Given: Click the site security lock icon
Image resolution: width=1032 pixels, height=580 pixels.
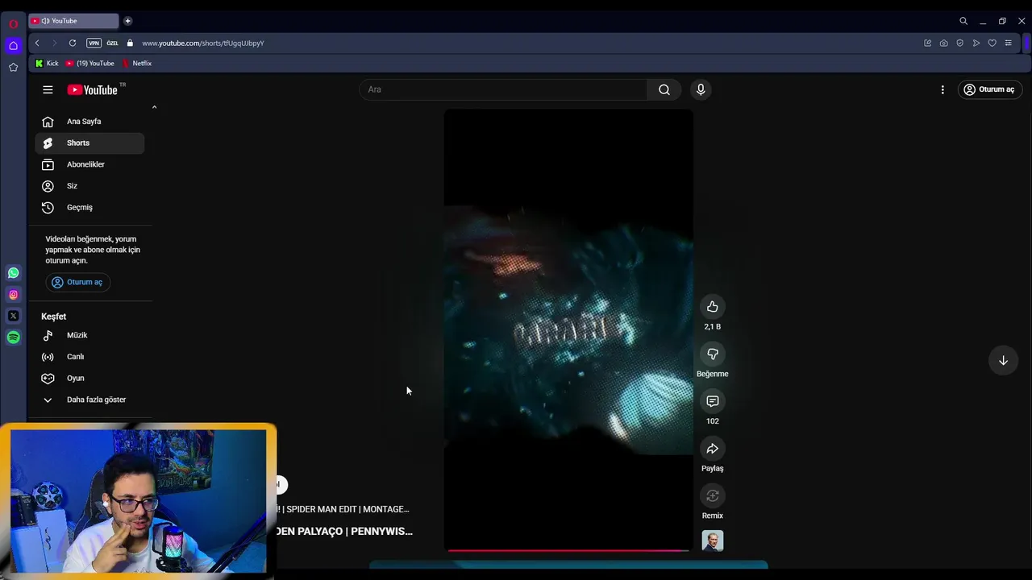Looking at the screenshot, I should pos(130,43).
